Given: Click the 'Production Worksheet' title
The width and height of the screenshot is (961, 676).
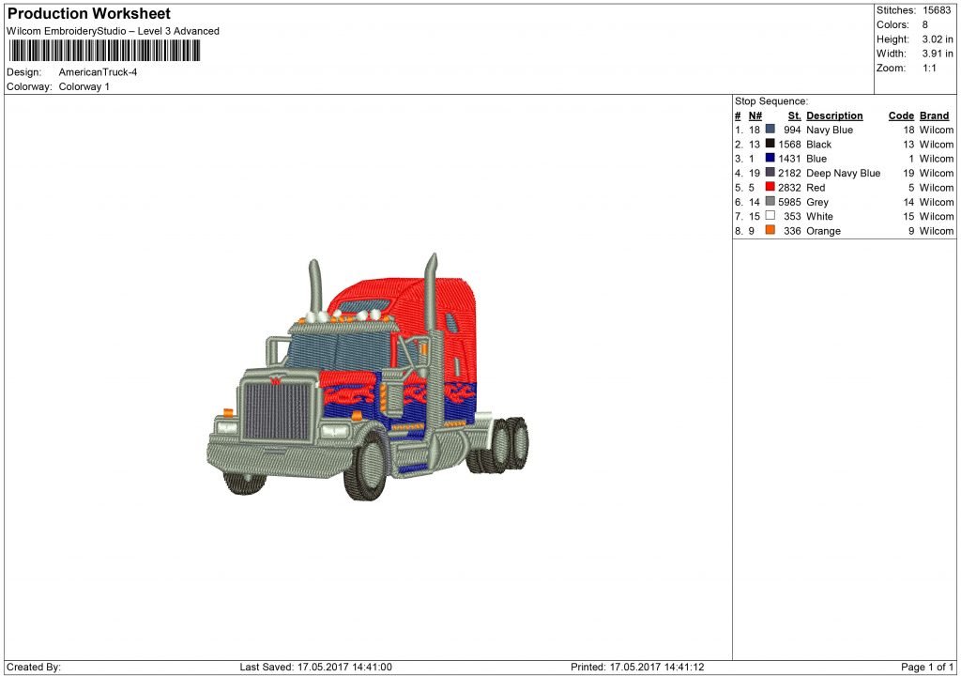Looking at the screenshot, I should click(x=89, y=13).
